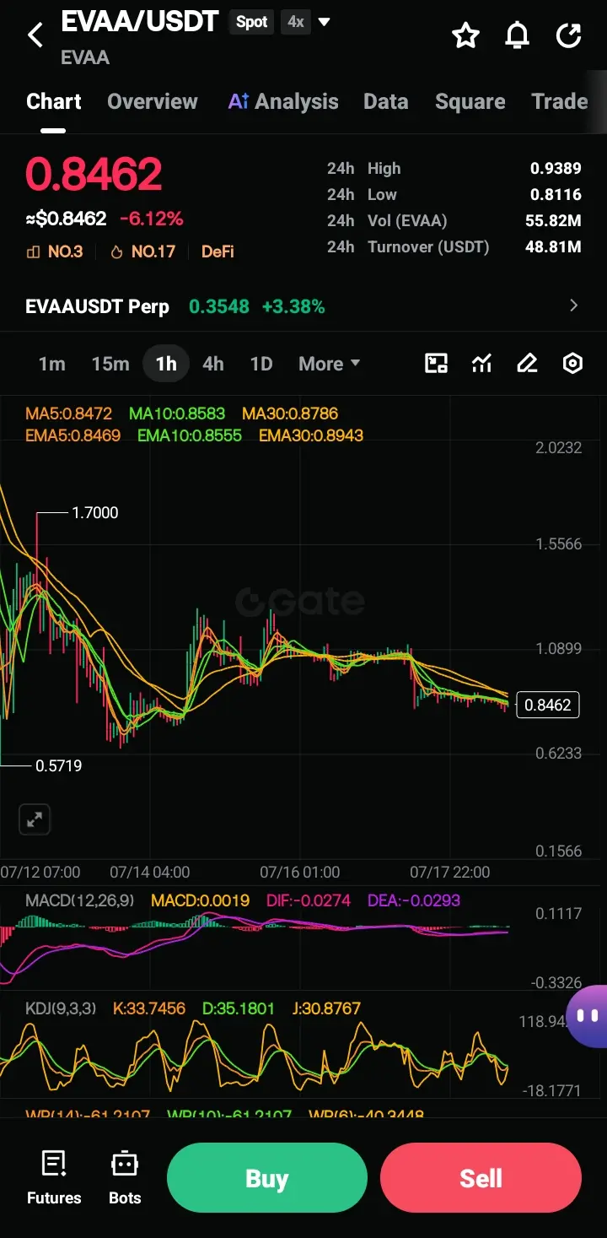Open the chart layout picture icon
607x1238 pixels.
[x=436, y=364]
